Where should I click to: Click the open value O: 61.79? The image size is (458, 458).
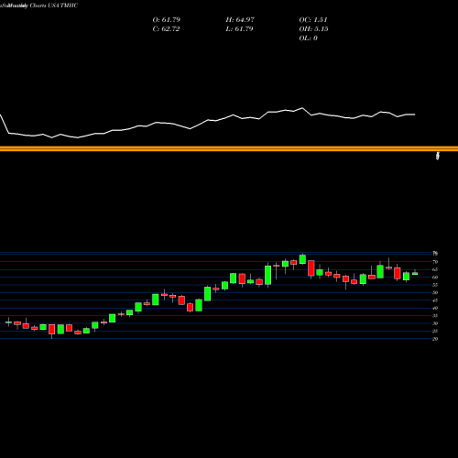coord(167,20)
